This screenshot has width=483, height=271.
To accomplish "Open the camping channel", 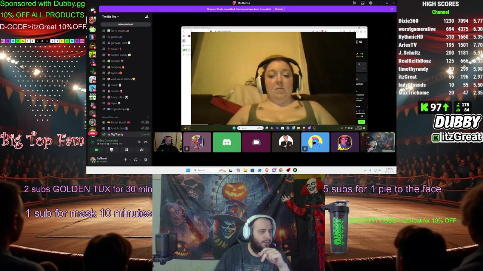I will tap(126, 67).
